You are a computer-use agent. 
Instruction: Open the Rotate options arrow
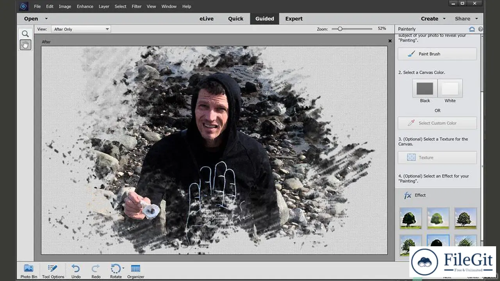click(x=123, y=268)
